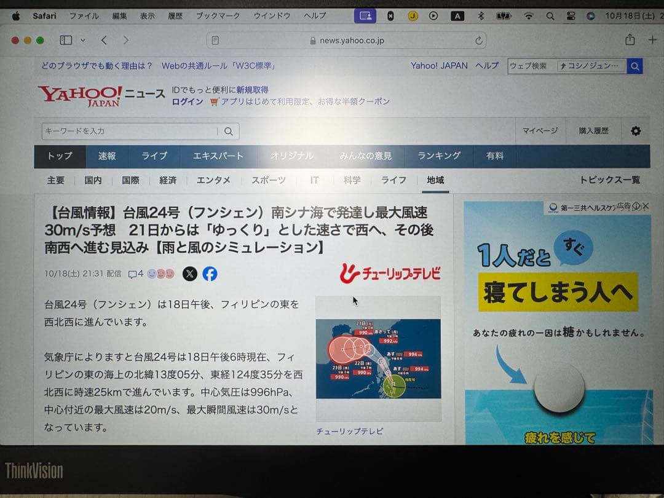Share the article via the X icon
Viewport: 664px width, 498px height.
[x=190, y=274]
